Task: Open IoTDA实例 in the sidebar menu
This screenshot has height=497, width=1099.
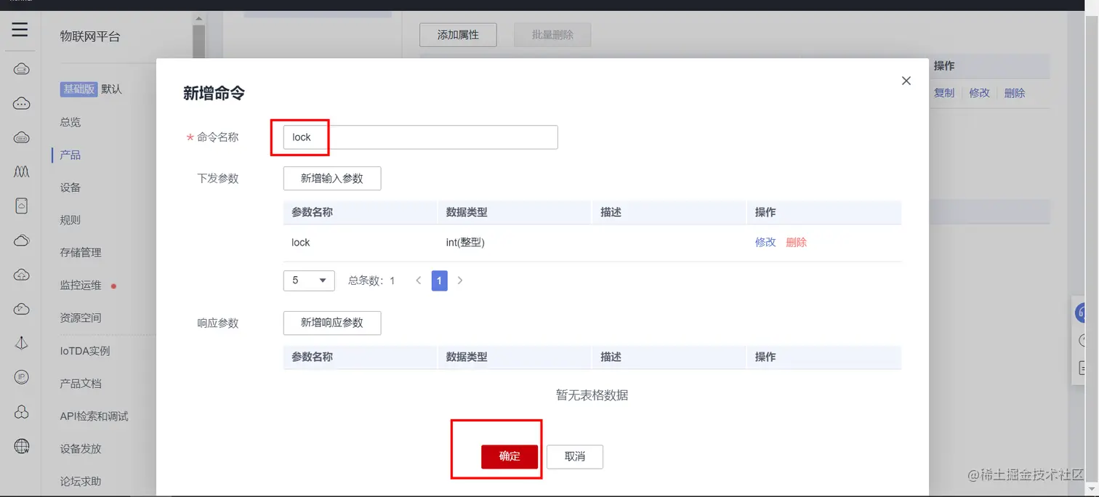Action: pyautogui.click(x=85, y=351)
